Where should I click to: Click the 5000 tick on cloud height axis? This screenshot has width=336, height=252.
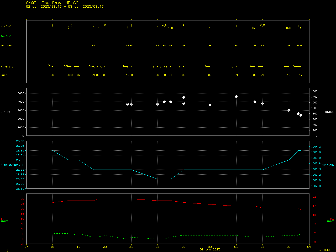click(20, 93)
